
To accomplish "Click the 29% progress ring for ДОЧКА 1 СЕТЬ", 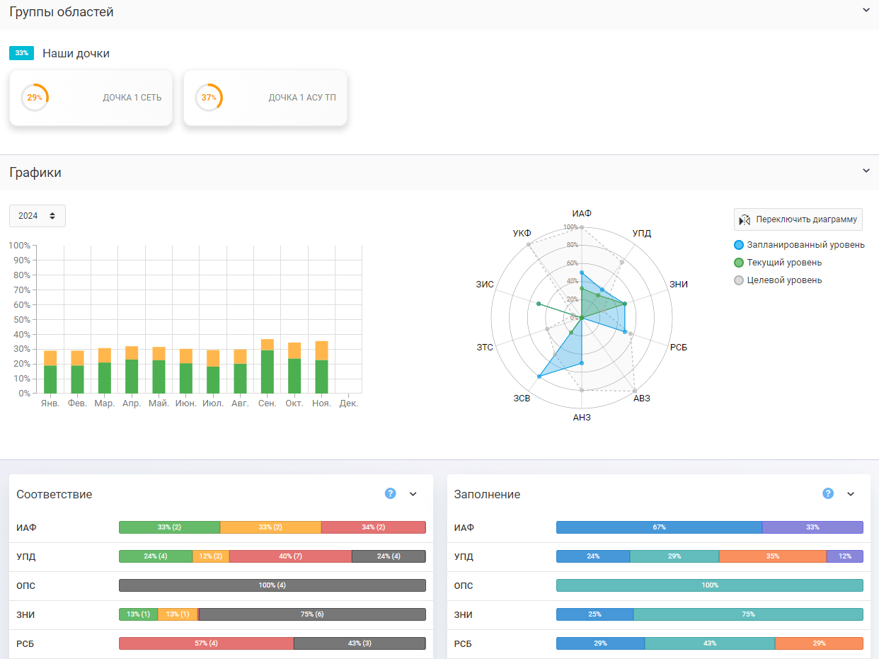I will [x=35, y=98].
